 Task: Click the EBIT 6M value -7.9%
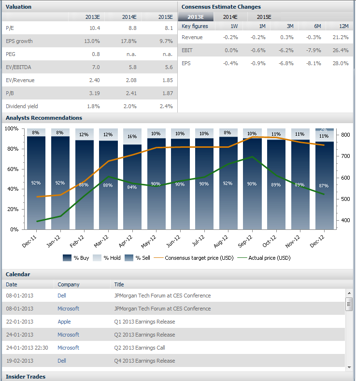pos(313,51)
